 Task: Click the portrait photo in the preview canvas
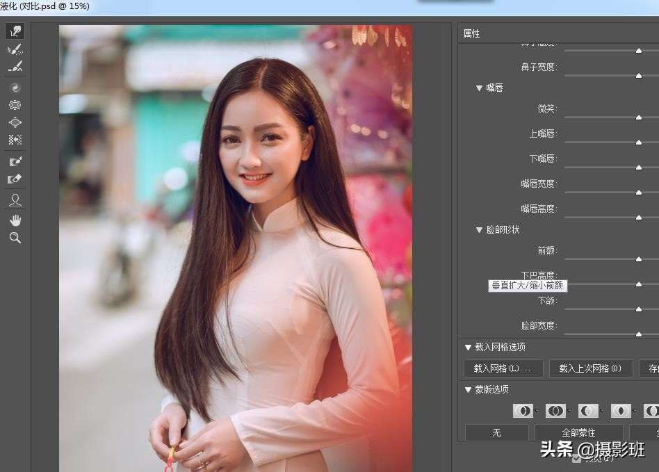coord(236,248)
